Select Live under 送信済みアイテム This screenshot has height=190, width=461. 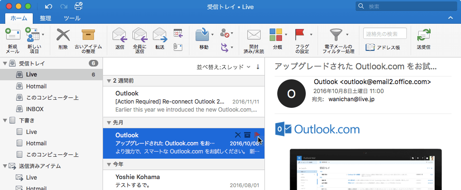[51, 178]
